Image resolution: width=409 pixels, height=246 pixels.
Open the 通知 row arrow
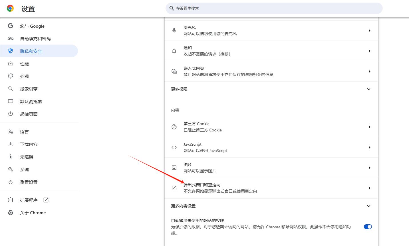tap(370, 51)
